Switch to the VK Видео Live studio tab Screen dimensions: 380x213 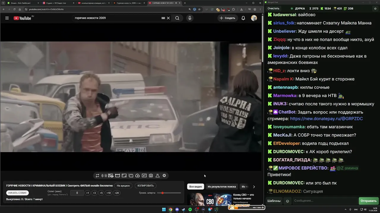[58, 3]
